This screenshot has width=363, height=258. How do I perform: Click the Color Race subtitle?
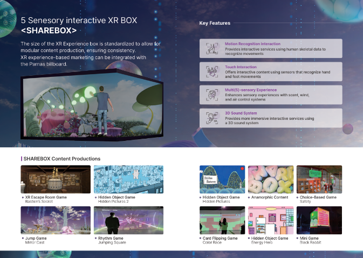[x=212, y=242]
